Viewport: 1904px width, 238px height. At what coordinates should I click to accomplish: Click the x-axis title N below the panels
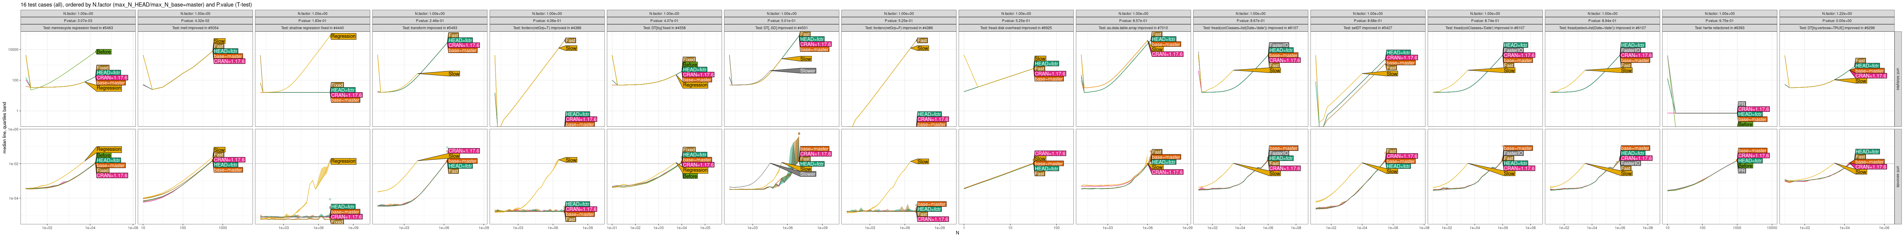(x=957, y=234)
